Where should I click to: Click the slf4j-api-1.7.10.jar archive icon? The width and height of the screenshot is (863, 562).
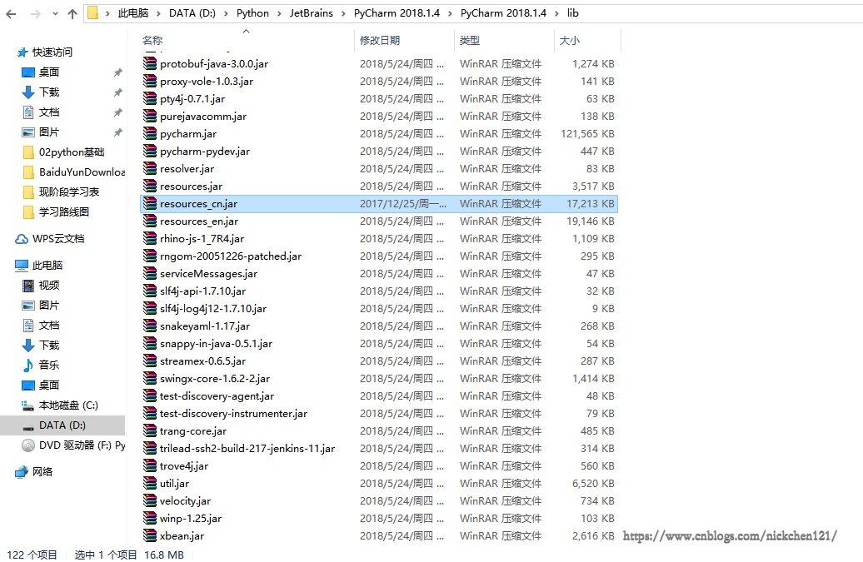(x=150, y=291)
